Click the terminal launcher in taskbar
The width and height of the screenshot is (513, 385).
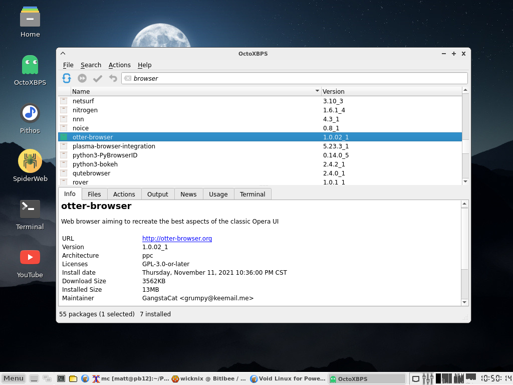[61, 379]
